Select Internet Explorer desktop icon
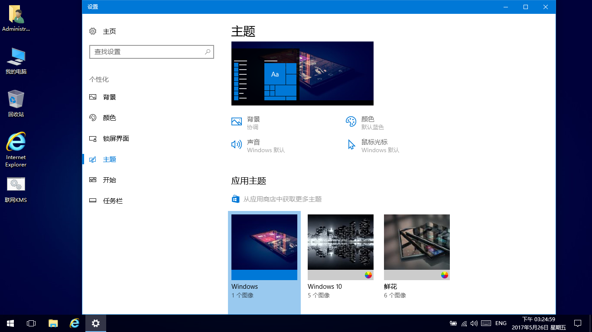This screenshot has height=332, width=592. pyautogui.click(x=16, y=150)
